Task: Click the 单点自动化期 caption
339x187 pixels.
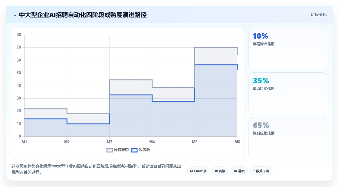Action: click(x=264, y=89)
